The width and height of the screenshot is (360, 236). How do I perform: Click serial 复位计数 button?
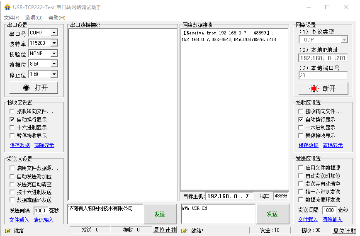(x=165, y=230)
